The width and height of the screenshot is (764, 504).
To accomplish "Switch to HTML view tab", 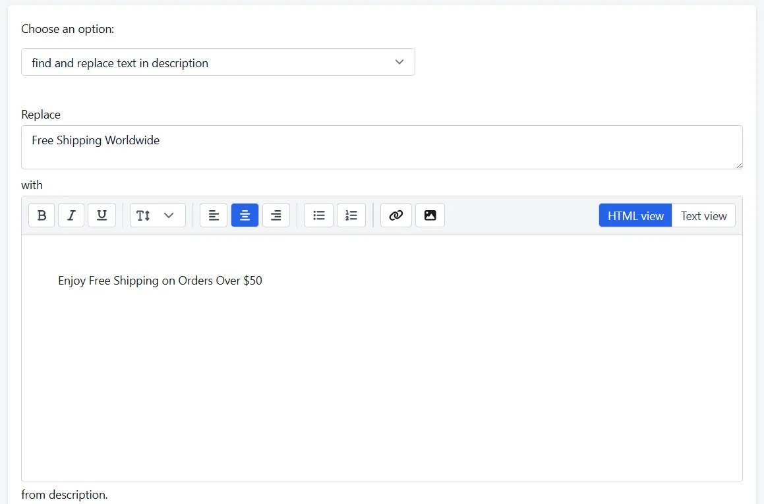I will [635, 215].
